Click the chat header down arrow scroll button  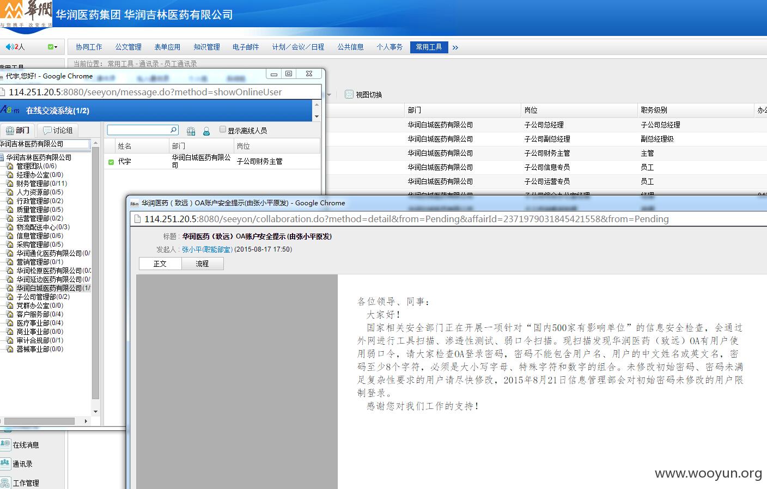(x=316, y=117)
